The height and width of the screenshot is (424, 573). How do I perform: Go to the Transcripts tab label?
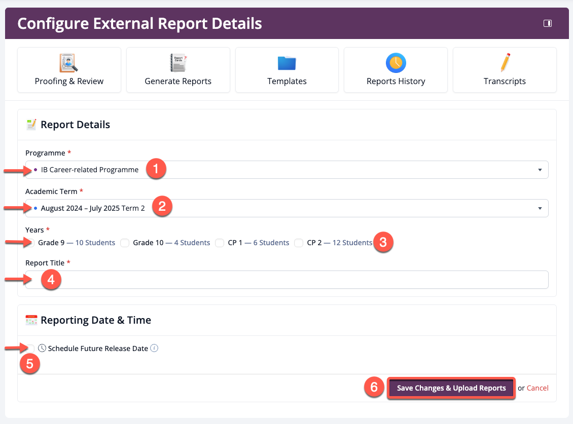point(505,81)
